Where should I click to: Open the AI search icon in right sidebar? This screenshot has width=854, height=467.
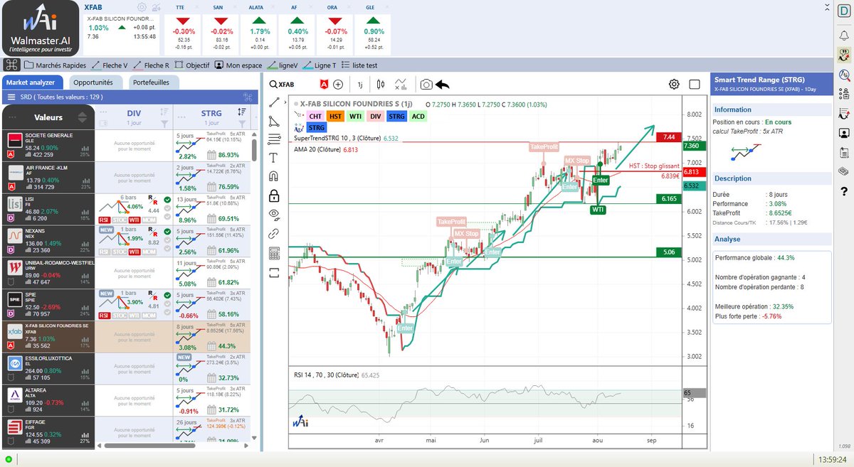844,74
